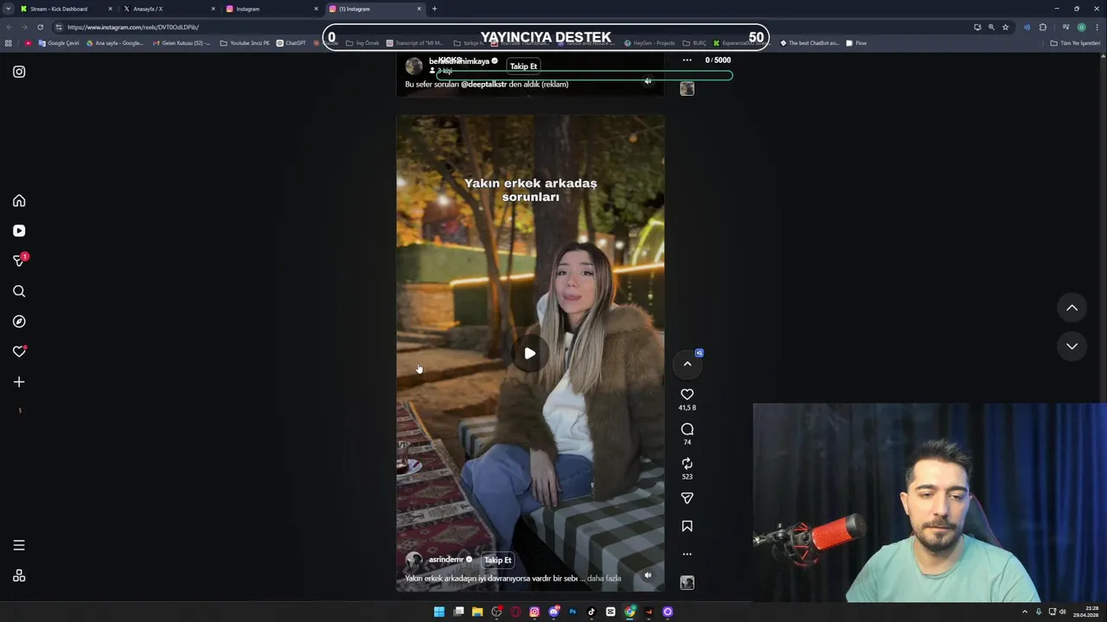Repost the asrindemr reel

[x=687, y=464]
